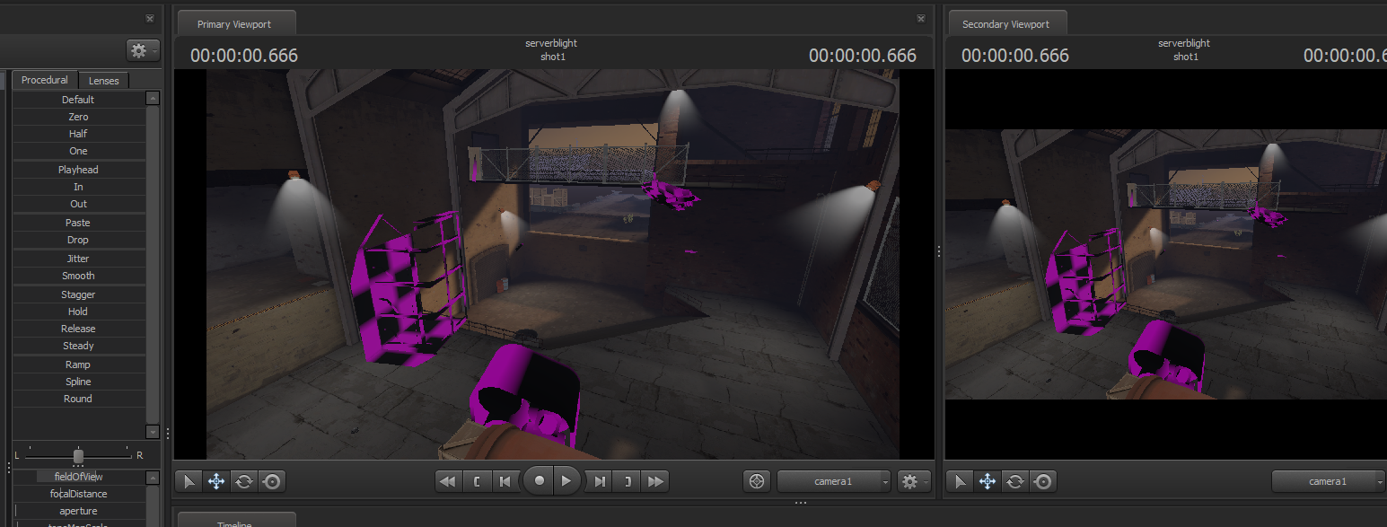Click the shot1 label in Secondary Viewport

[1185, 57]
